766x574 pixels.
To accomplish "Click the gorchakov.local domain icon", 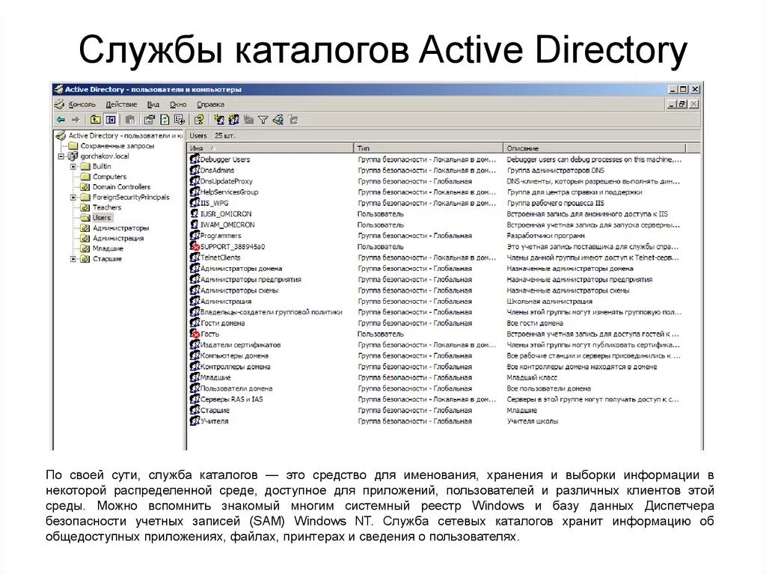I will pyautogui.click(x=73, y=156).
